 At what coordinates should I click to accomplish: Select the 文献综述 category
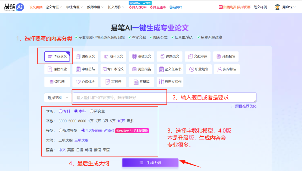pyautogui.click(x=198, y=56)
